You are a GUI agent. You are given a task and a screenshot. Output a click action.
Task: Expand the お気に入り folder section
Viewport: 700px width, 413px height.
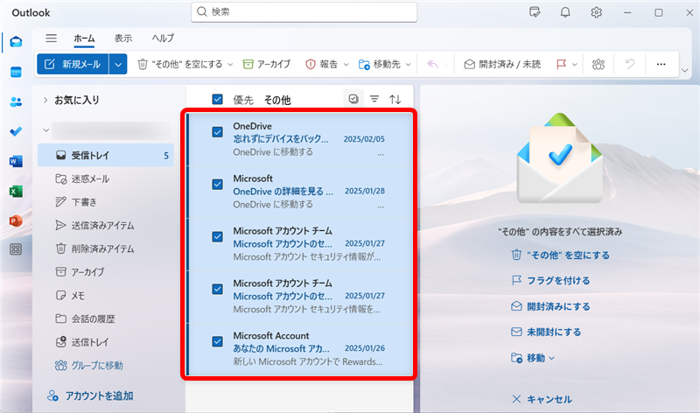(x=45, y=100)
